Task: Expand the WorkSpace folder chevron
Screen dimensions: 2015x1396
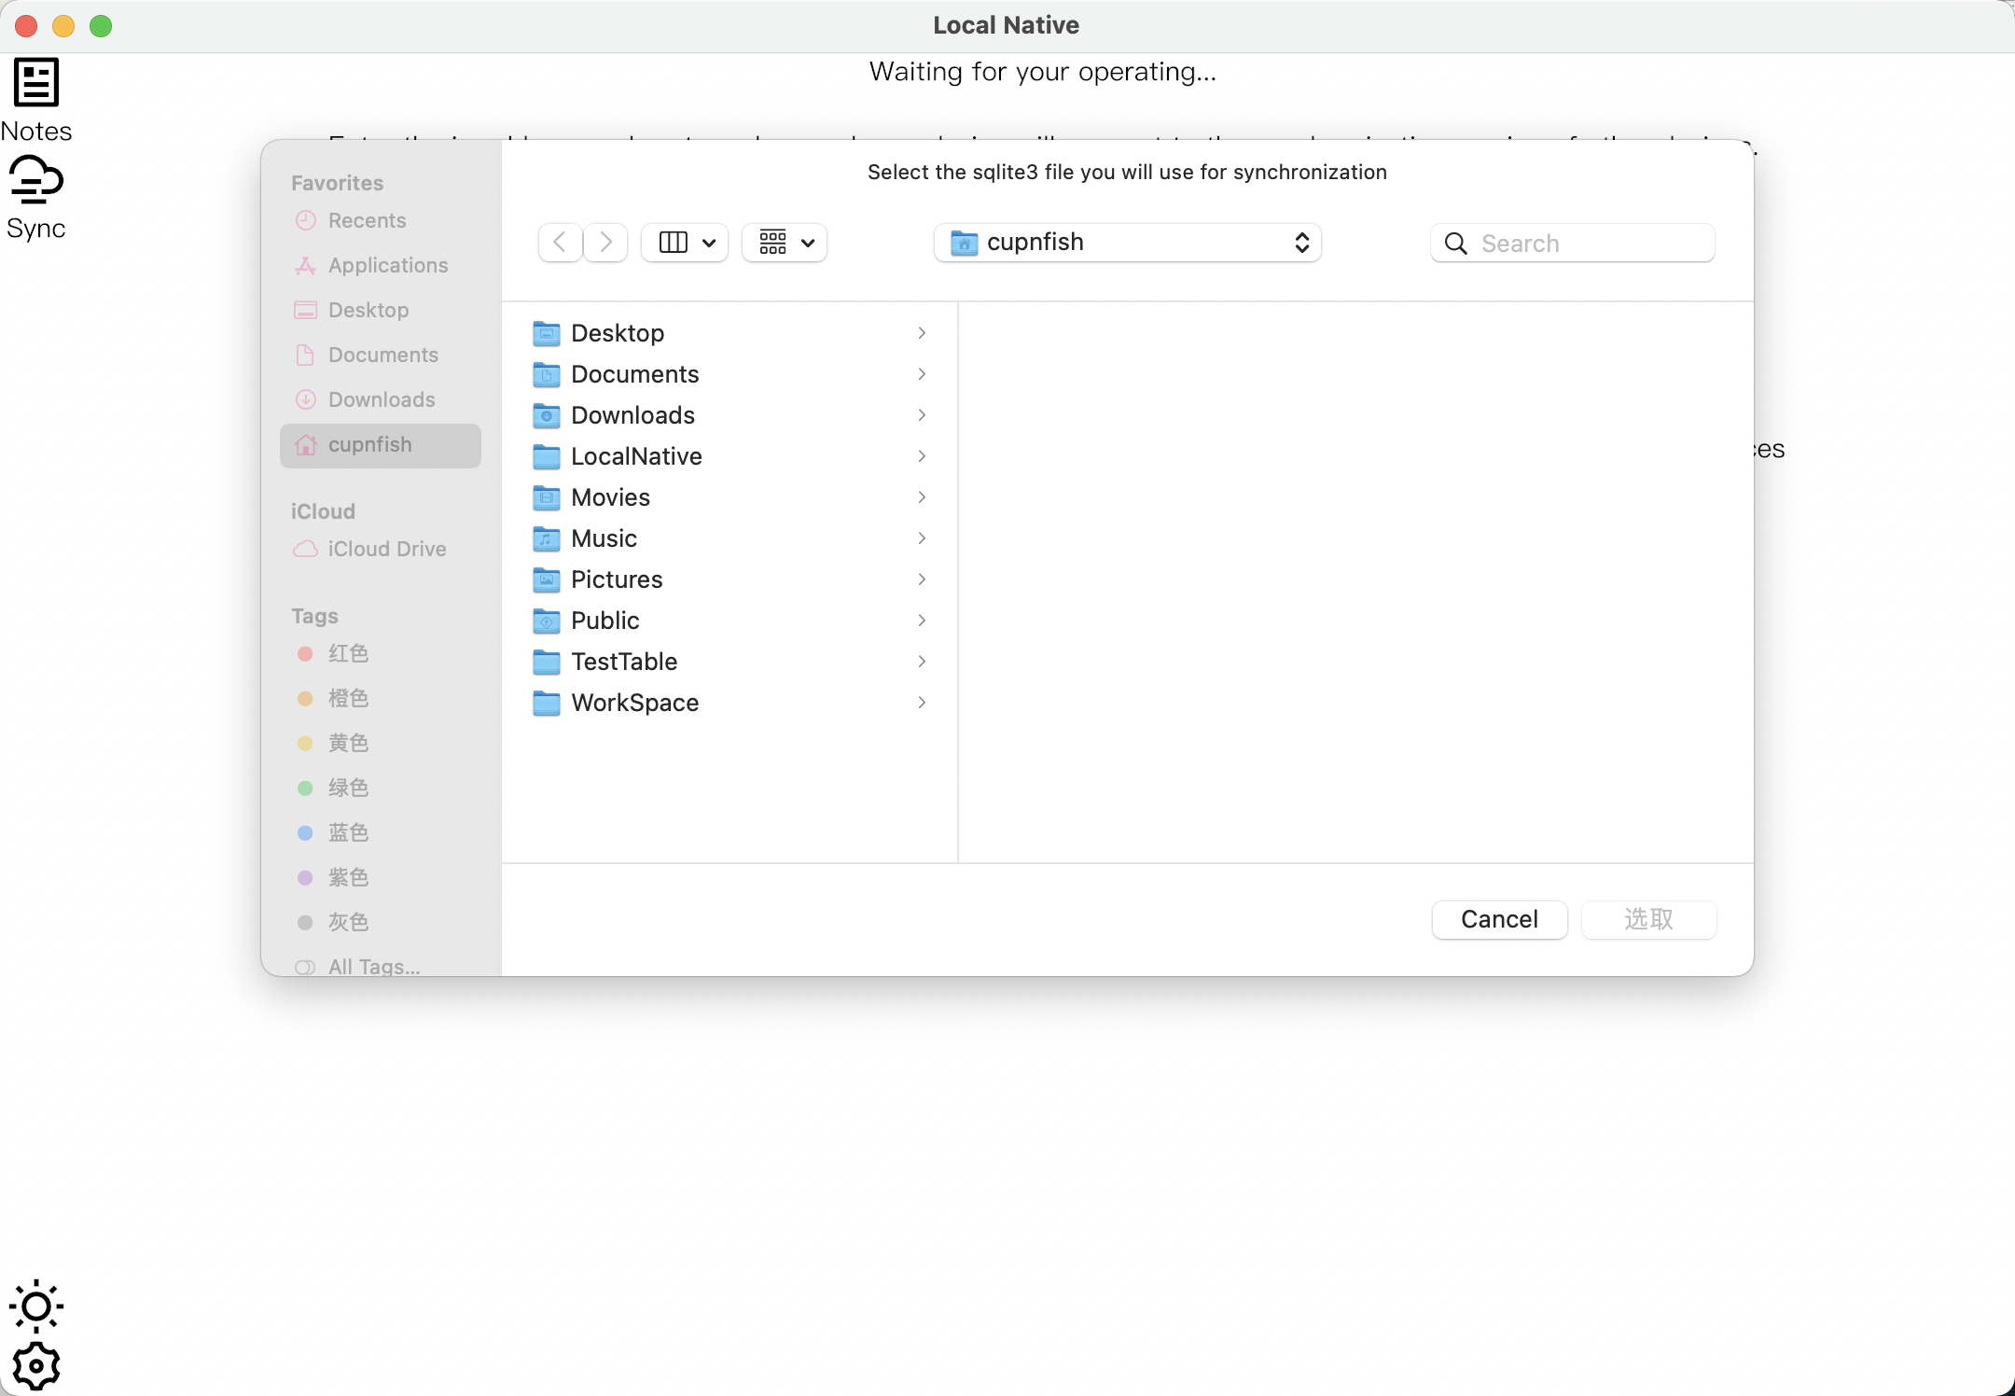Action: click(x=922, y=703)
